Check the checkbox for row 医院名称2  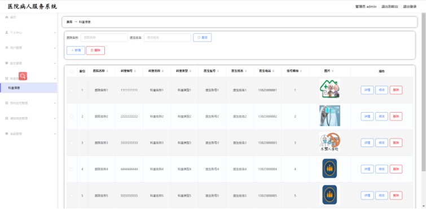72,117
